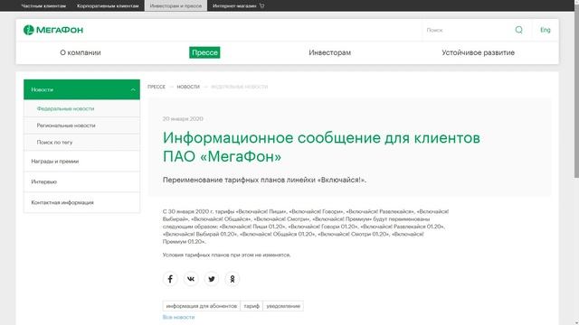Screen dimensions: 579x325
Task: Open Контактная информация sidebar section
Action: [82, 202]
